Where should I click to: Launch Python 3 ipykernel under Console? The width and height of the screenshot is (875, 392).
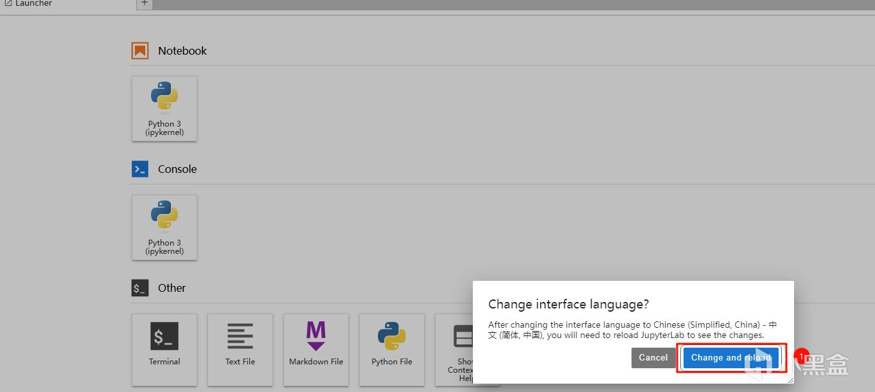(164, 227)
